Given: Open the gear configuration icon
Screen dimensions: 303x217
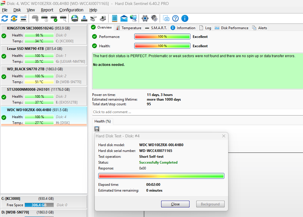Looking at the screenshot, I should tap(145, 18).
